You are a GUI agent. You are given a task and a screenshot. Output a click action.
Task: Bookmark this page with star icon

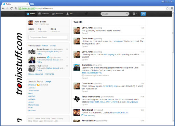pos(167,8)
